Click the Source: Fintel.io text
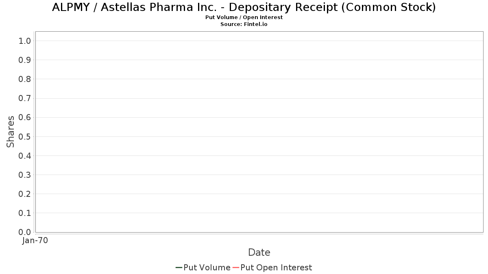The height and width of the screenshot is (274, 488). (244, 24)
